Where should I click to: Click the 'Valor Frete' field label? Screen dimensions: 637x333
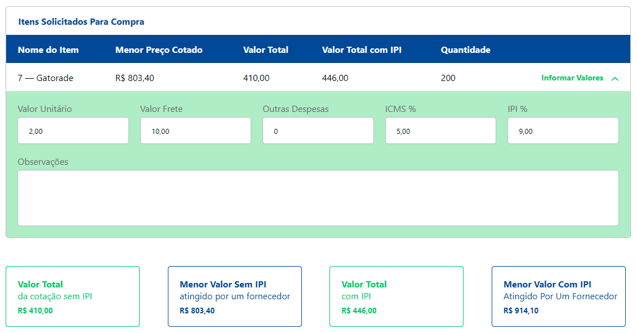point(161,109)
